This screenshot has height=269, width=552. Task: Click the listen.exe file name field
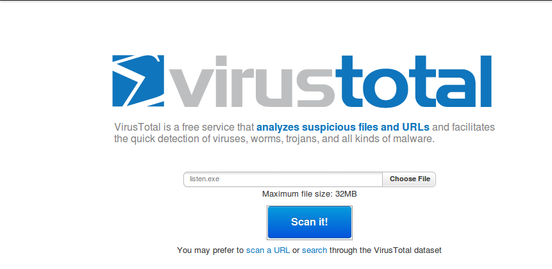point(283,179)
